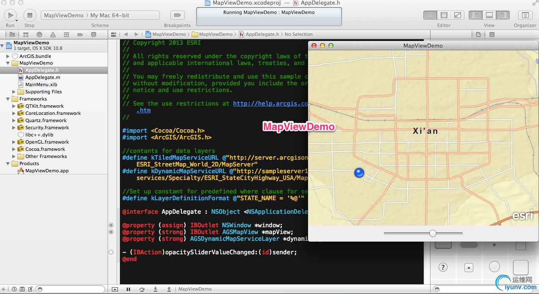
Task: Select MapViewDemo.app product
Action: pos(47,171)
